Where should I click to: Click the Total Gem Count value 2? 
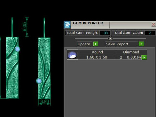150,33
